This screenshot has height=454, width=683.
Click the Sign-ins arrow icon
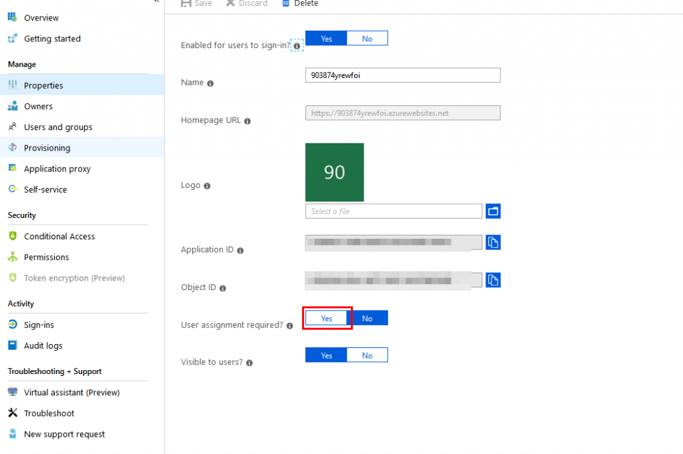coord(12,324)
